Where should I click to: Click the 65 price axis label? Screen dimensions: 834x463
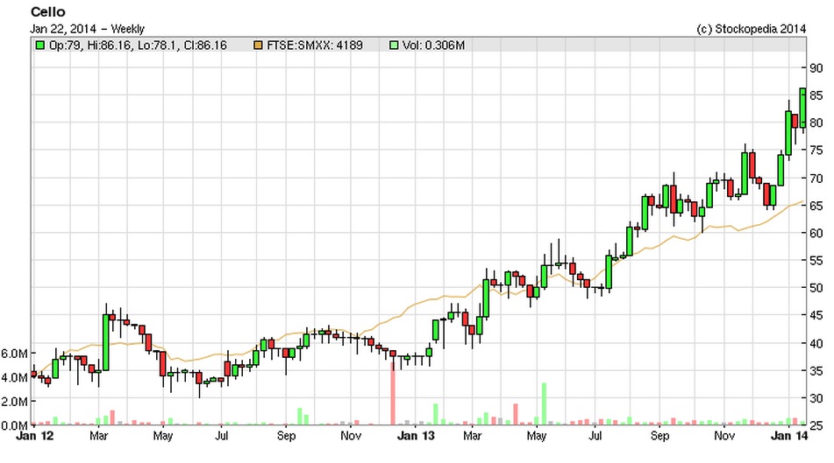click(816, 206)
